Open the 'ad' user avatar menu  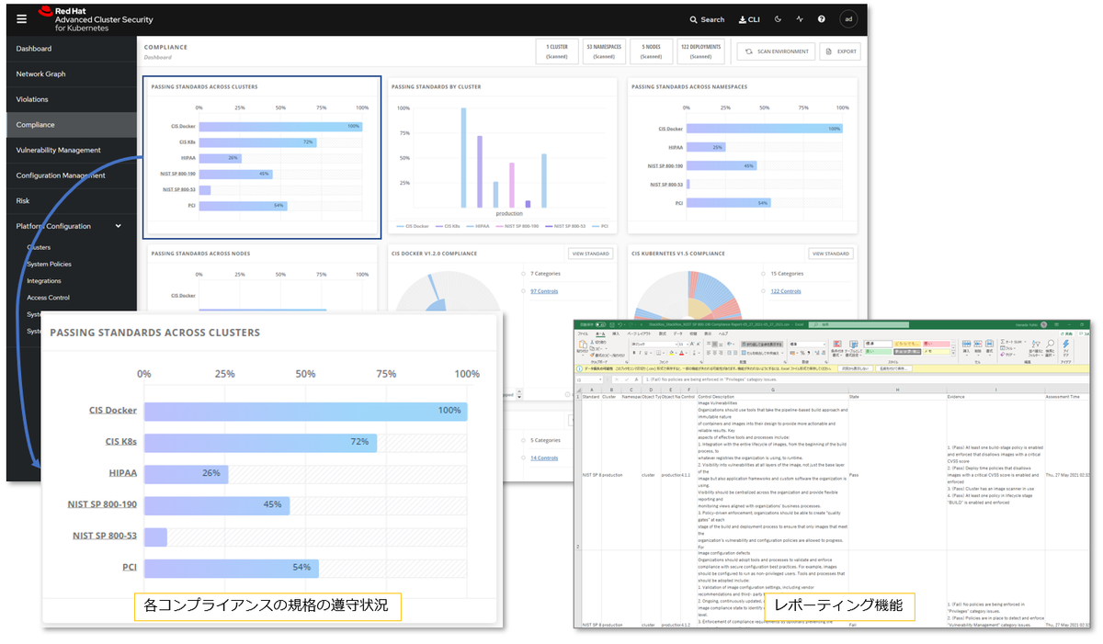point(848,18)
